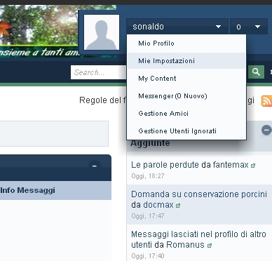Click the green magnifier search button
272x261 pixels.
tap(256, 72)
